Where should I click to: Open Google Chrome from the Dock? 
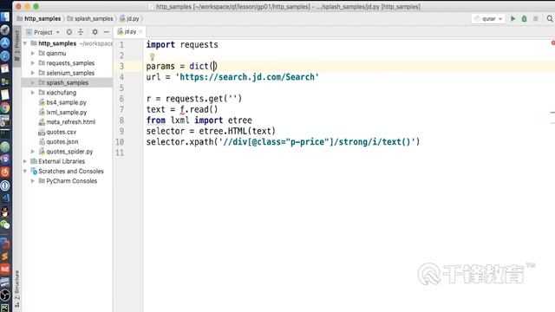pos(5,107)
